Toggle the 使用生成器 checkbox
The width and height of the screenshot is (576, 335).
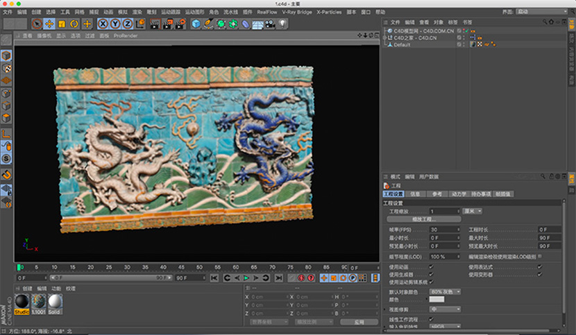click(431, 275)
